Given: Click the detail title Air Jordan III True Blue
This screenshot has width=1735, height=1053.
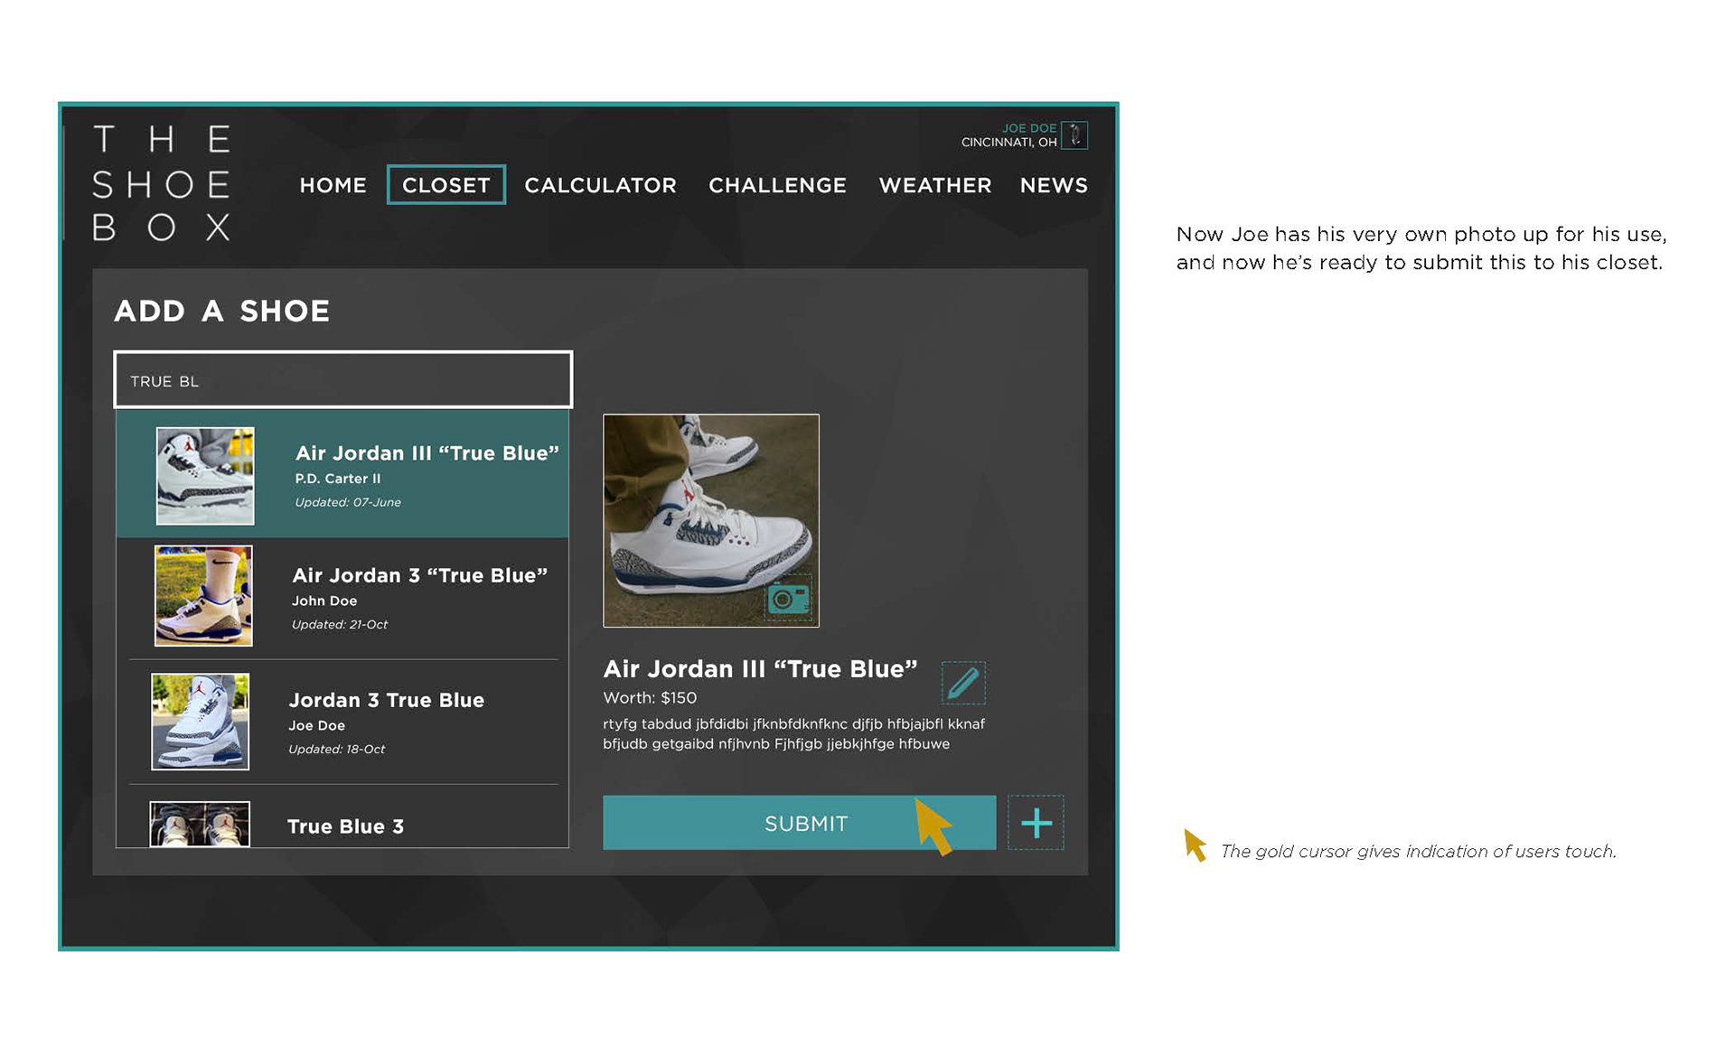Looking at the screenshot, I should click(760, 669).
